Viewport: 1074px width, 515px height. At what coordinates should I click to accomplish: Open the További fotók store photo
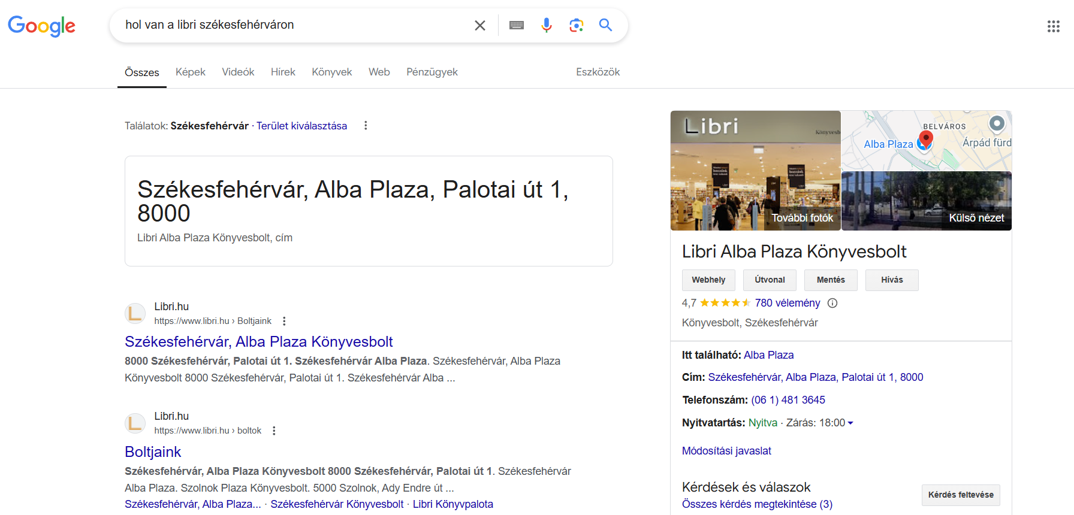coord(756,171)
